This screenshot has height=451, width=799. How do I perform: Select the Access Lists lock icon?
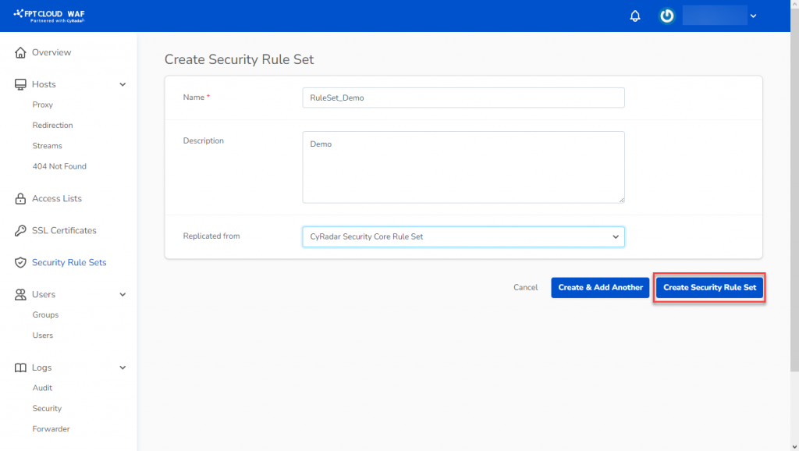pyautogui.click(x=20, y=198)
